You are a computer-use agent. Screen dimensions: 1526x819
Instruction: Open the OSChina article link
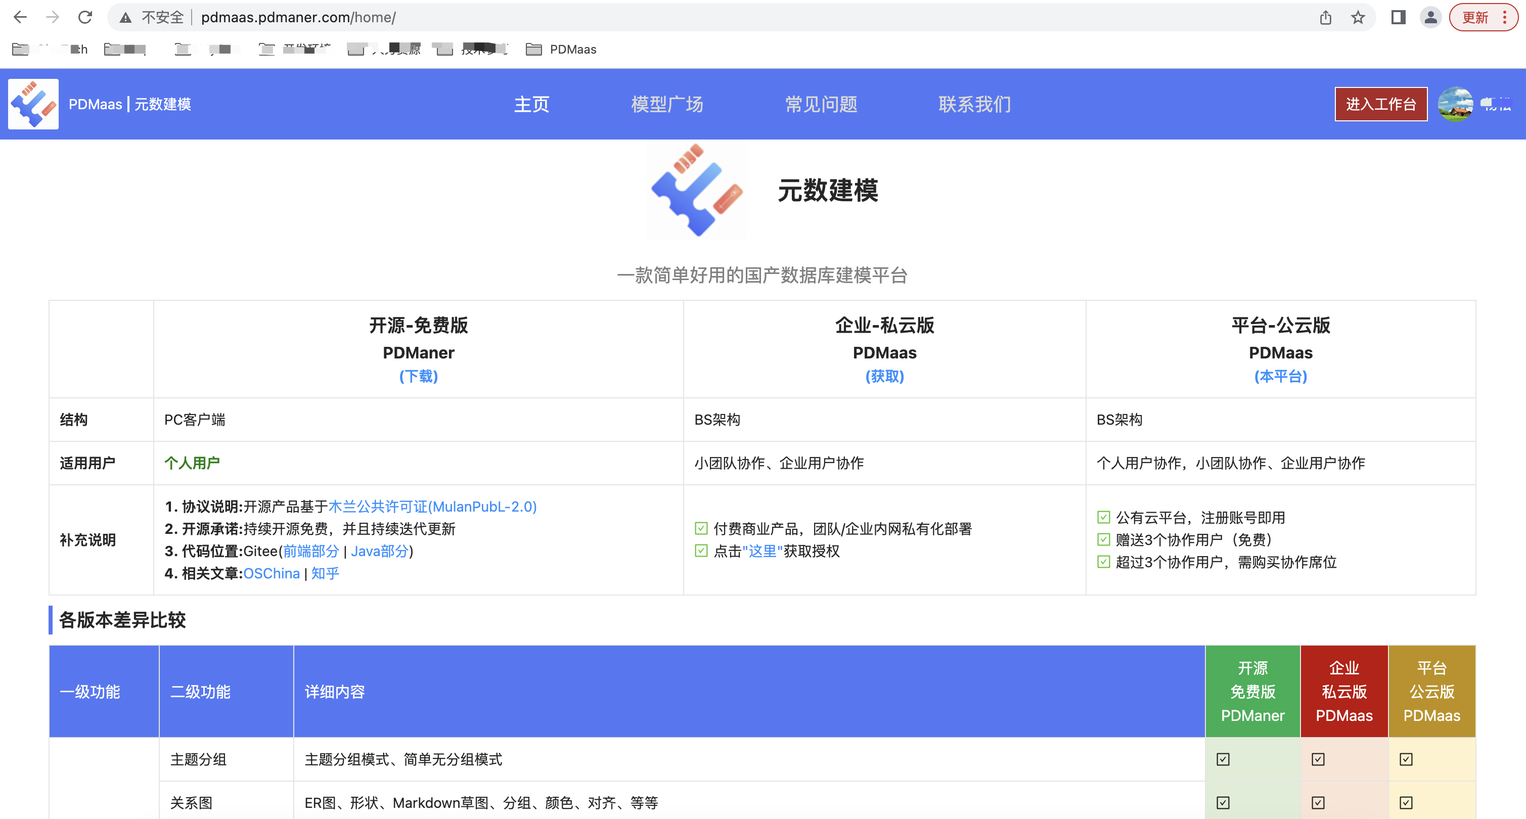point(272,573)
